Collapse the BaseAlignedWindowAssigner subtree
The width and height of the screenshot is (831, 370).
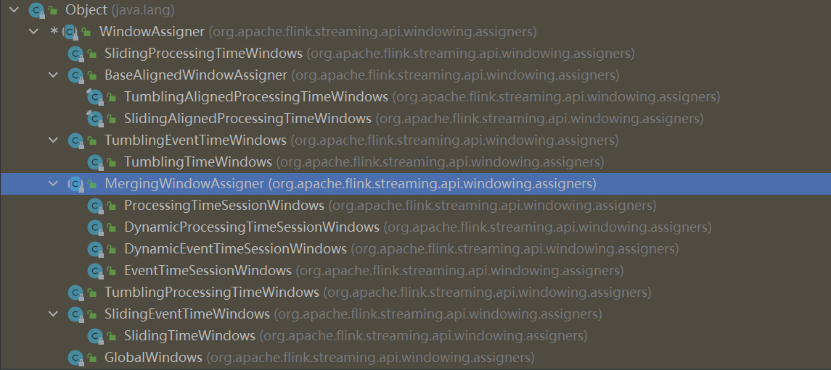(x=52, y=75)
